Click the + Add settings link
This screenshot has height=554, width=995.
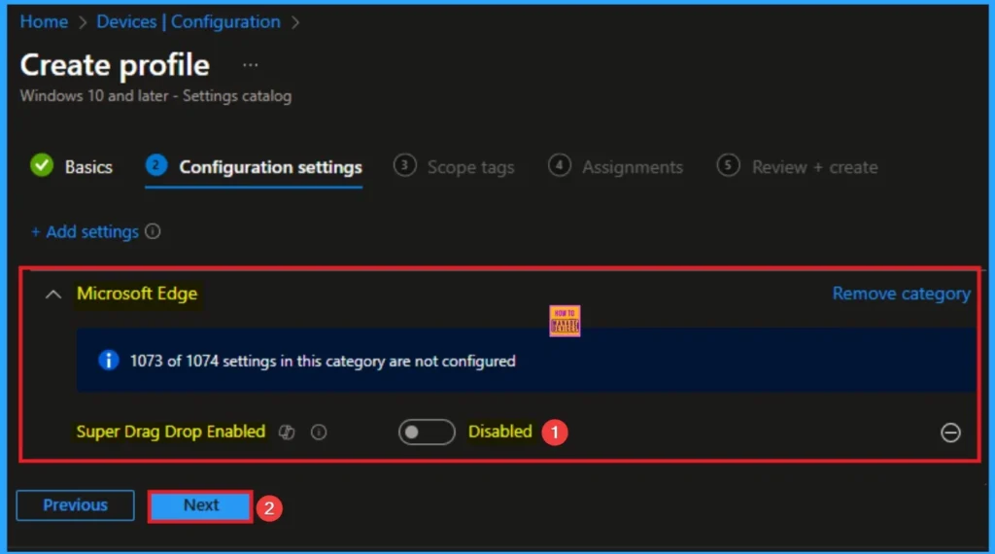coord(85,231)
